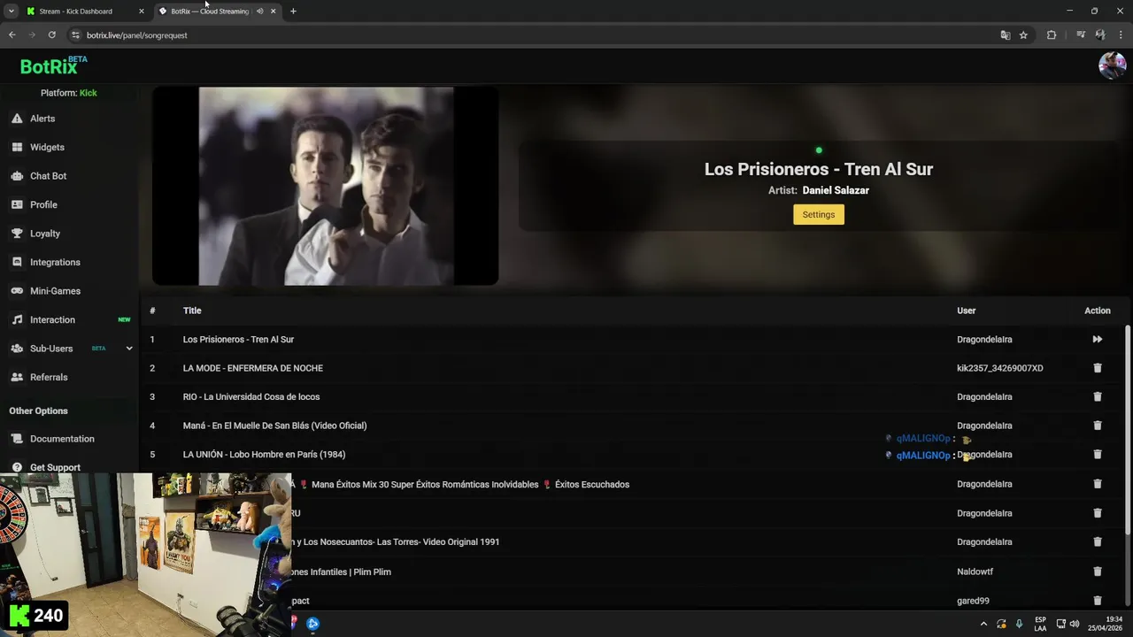
Task: Delete the Plim Plim request by Naldowtf
Action: coord(1098,572)
